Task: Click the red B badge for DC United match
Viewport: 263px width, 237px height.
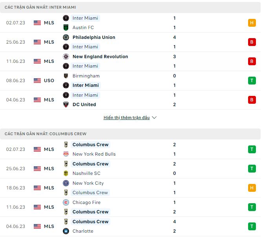Action: [252, 100]
